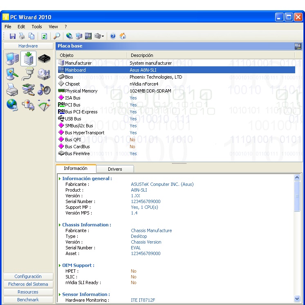Switch to the Drivers tab

coord(115,169)
